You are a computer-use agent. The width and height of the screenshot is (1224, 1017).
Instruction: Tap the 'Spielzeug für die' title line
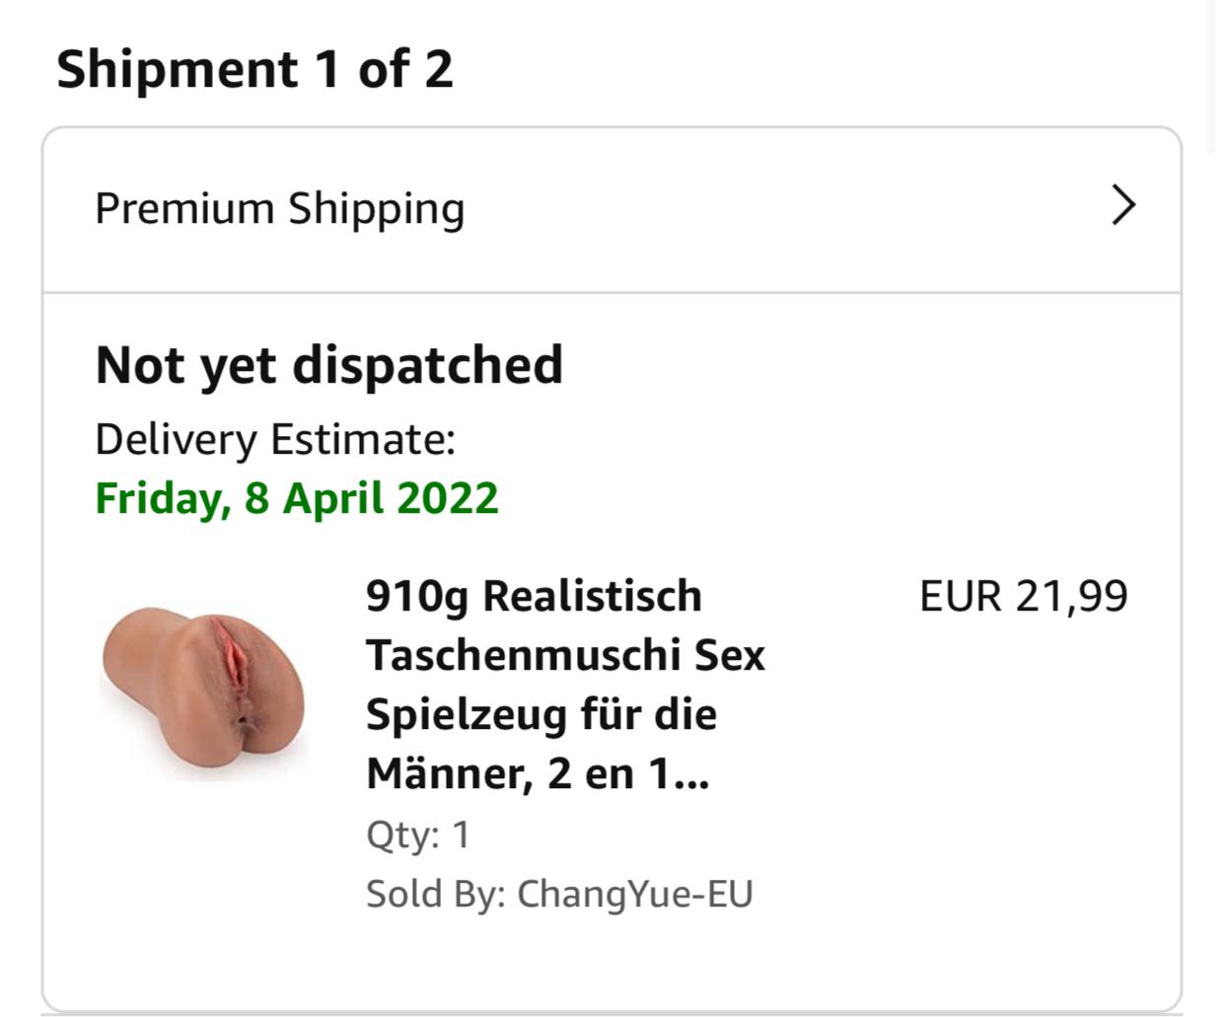[x=541, y=714]
